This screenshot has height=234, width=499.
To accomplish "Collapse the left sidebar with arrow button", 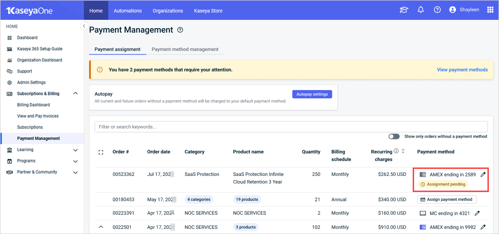I will 84,26.
